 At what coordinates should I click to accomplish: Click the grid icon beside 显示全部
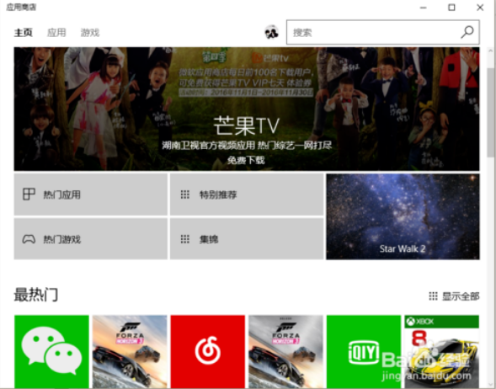tap(433, 296)
